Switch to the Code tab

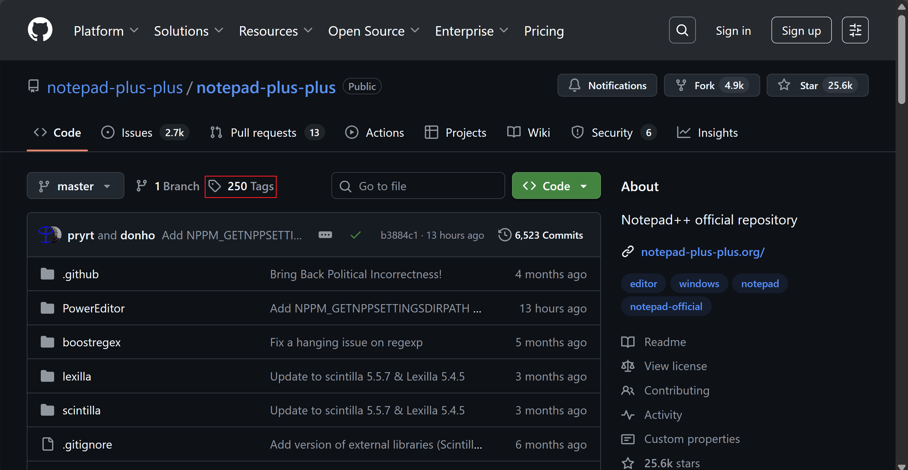(57, 133)
